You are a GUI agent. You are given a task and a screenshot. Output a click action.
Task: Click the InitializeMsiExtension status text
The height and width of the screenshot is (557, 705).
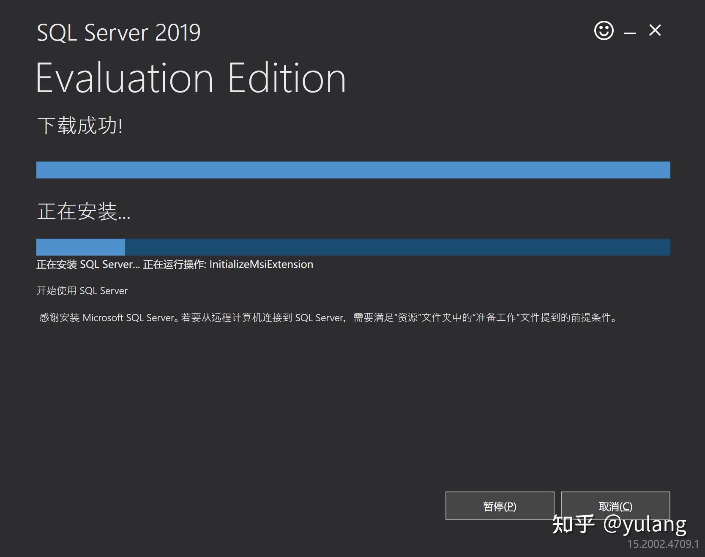pos(174,264)
